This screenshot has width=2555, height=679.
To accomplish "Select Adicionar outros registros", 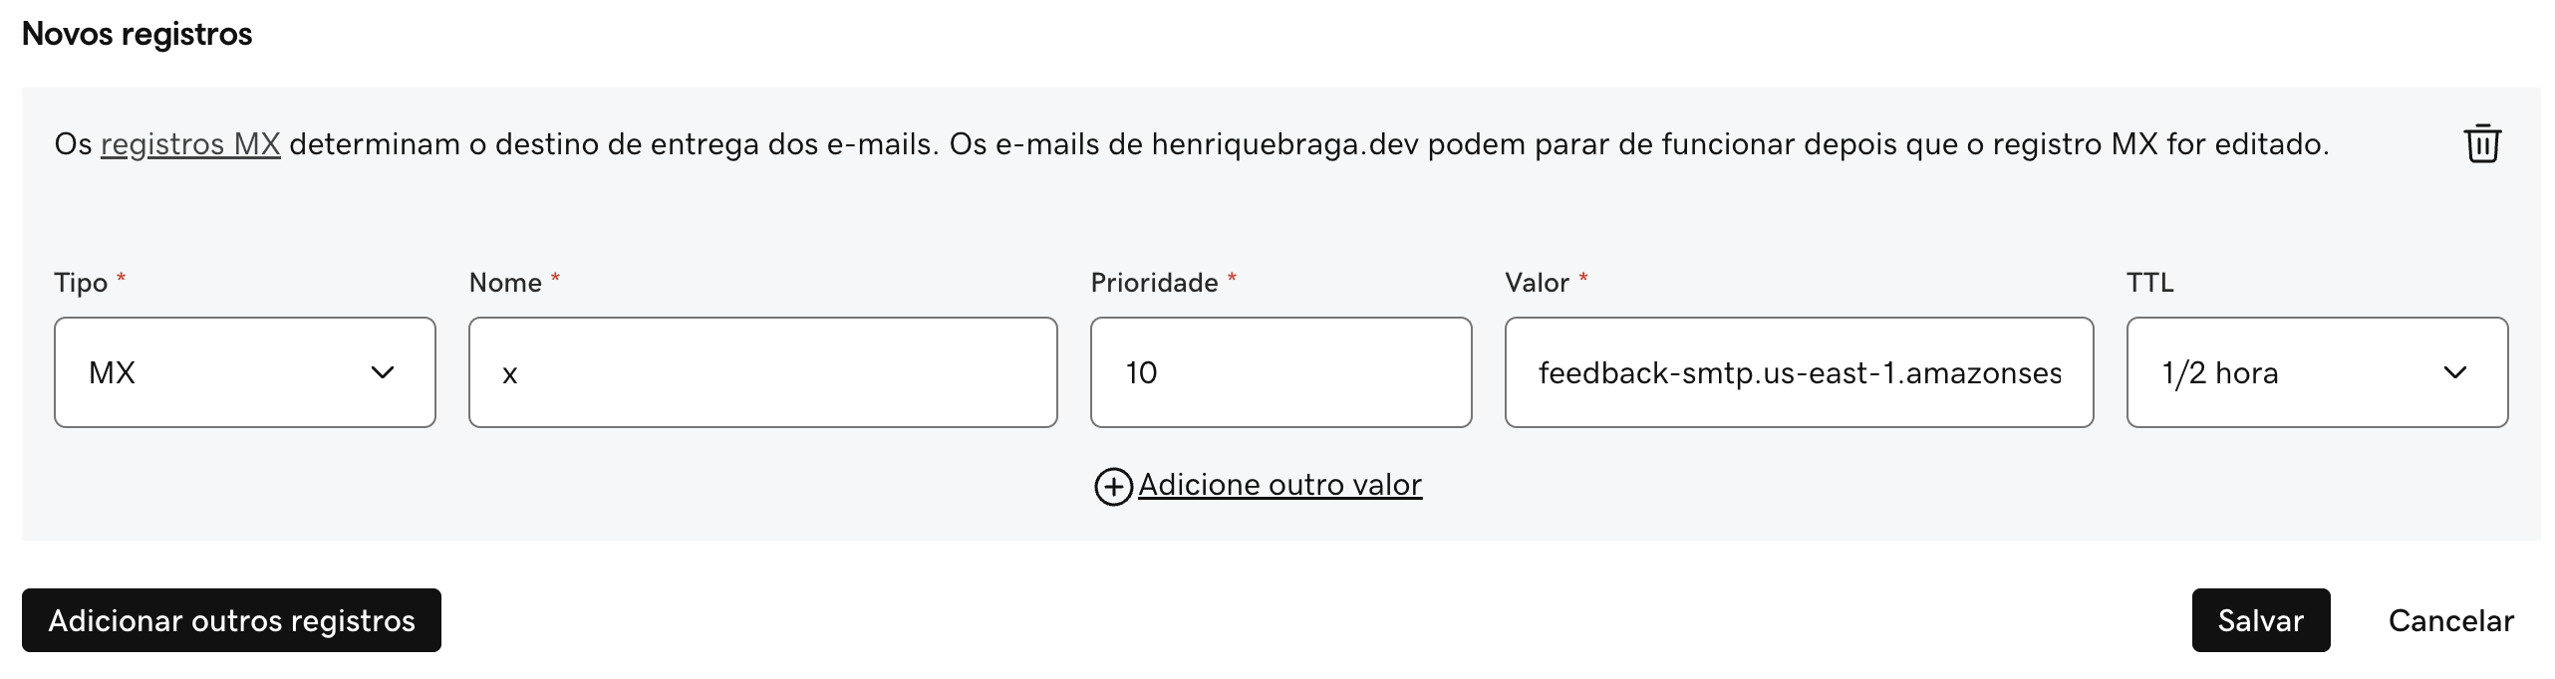I will (x=231, y=619).
